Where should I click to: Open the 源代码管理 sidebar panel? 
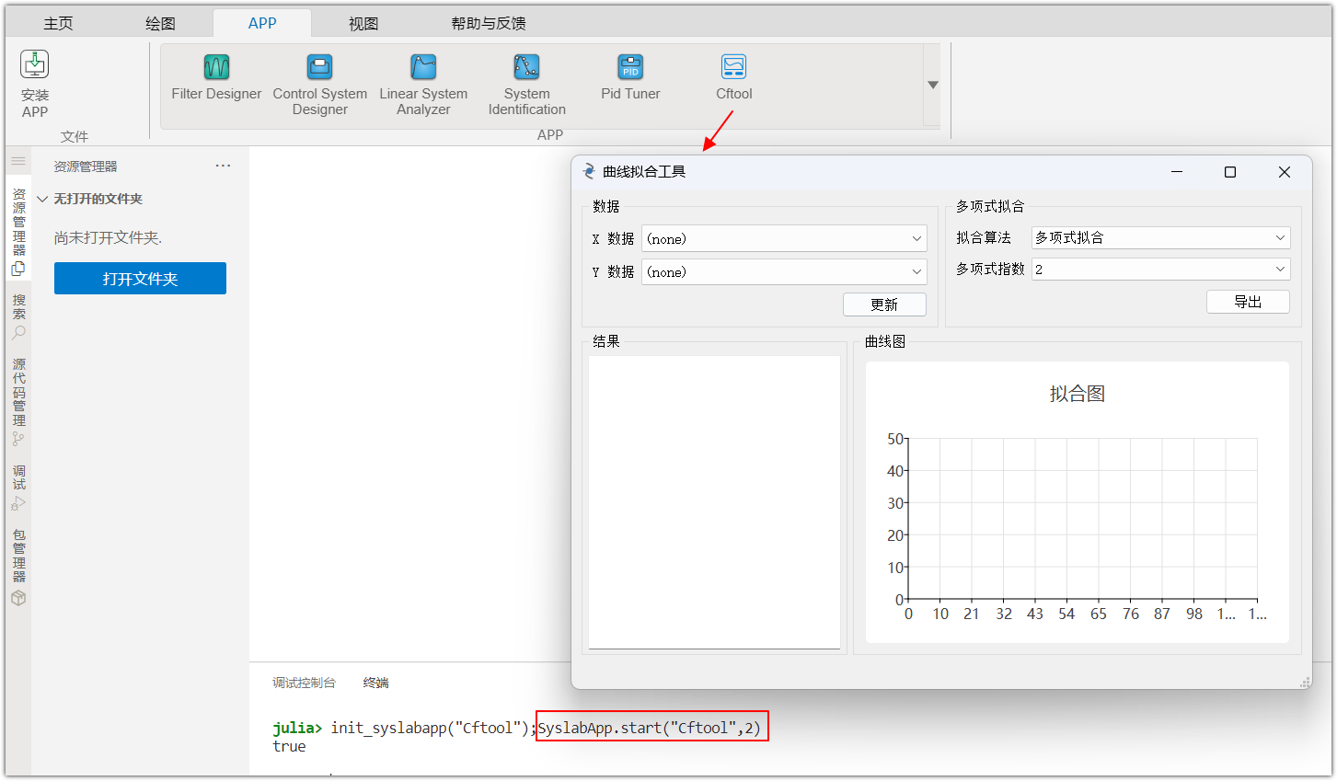18,402
